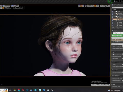Toggle visibility eye of the Env folder
This screenshot has height=92, width=123.
112,16
